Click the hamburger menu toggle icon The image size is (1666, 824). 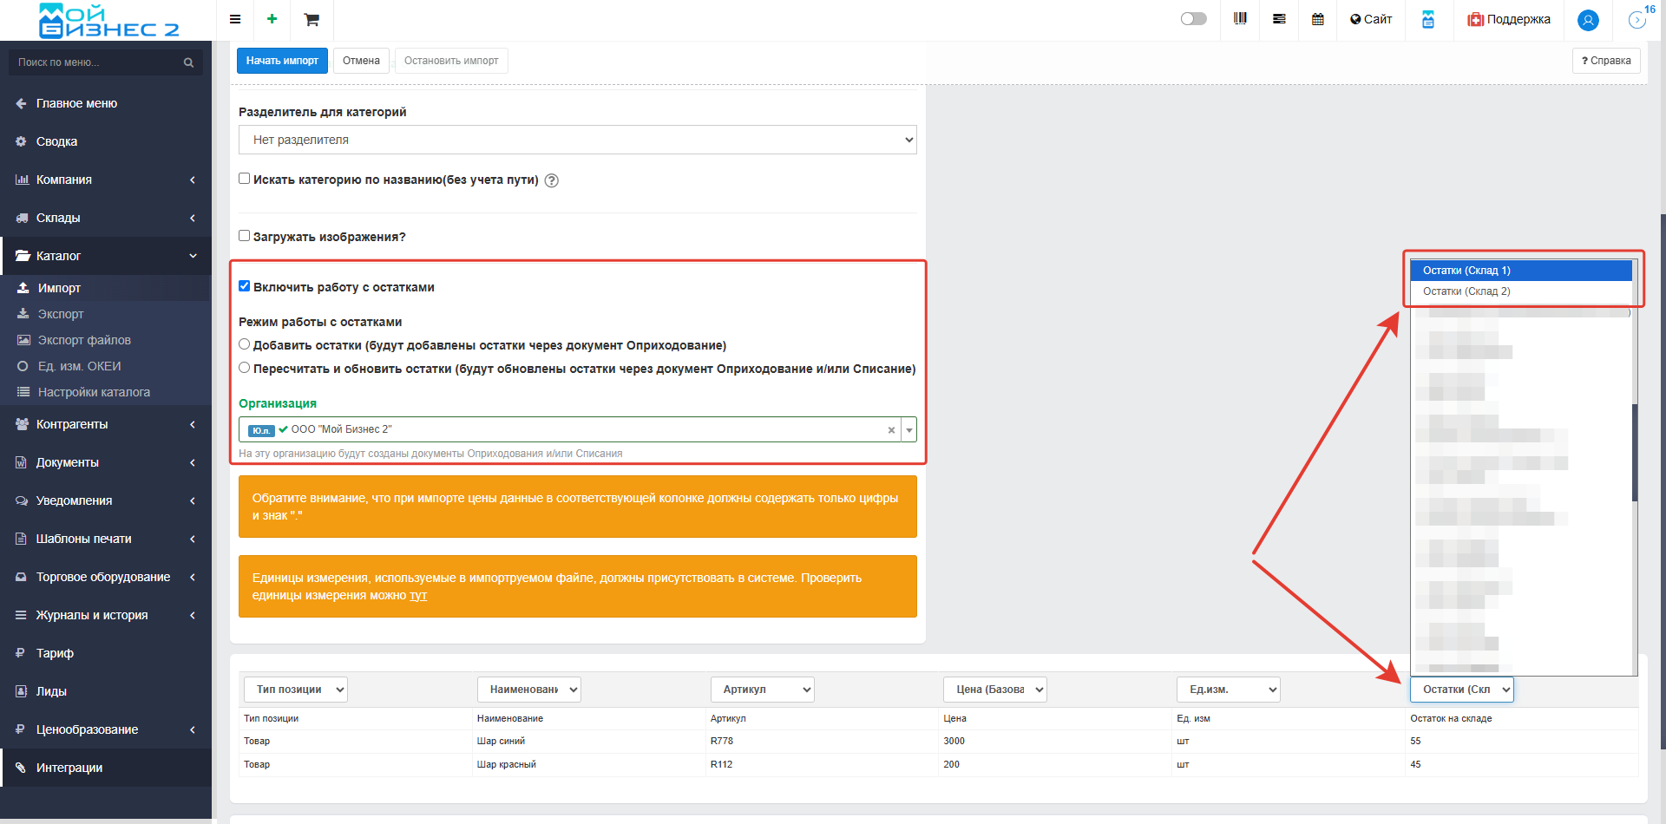pos(235,19)
